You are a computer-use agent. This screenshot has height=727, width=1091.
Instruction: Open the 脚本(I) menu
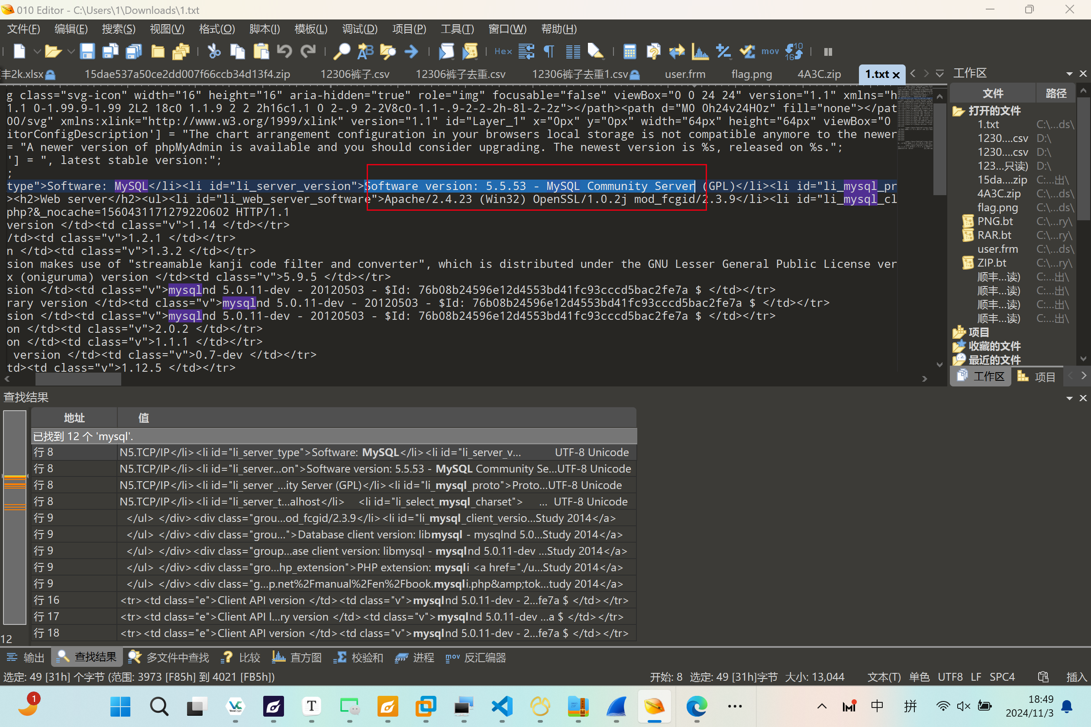tap(265, 29)
